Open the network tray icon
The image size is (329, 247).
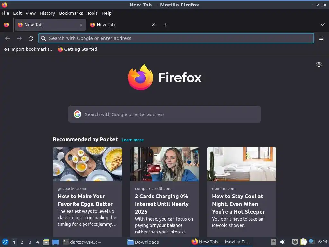[295, 242]
